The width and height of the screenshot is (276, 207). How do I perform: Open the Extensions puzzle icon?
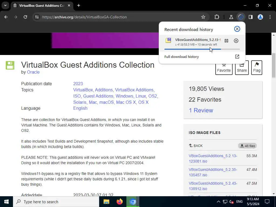[217, 17]
